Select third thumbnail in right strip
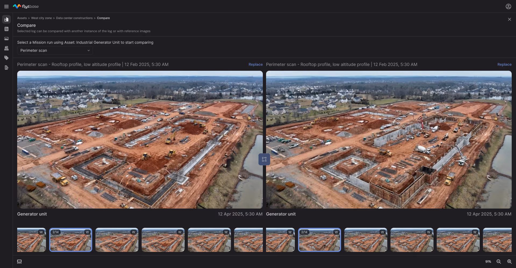Image resolution: width=516 pixels, height=268 pixels. [x=365, y=240]
